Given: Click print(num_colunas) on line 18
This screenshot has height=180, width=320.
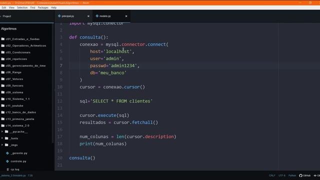Looking at the screenshot, I should point(103,144).
